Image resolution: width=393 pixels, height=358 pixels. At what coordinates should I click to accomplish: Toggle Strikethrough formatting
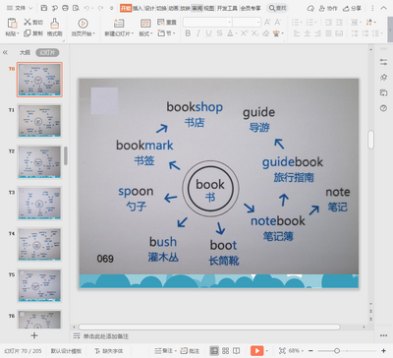[219, 33]
